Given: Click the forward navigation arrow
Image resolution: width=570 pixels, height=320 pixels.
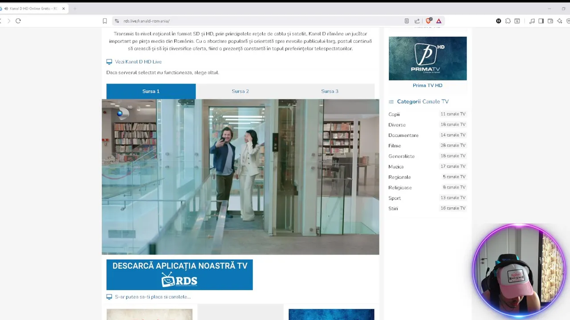Looking at the screenshot, I should tap(8, 21).
